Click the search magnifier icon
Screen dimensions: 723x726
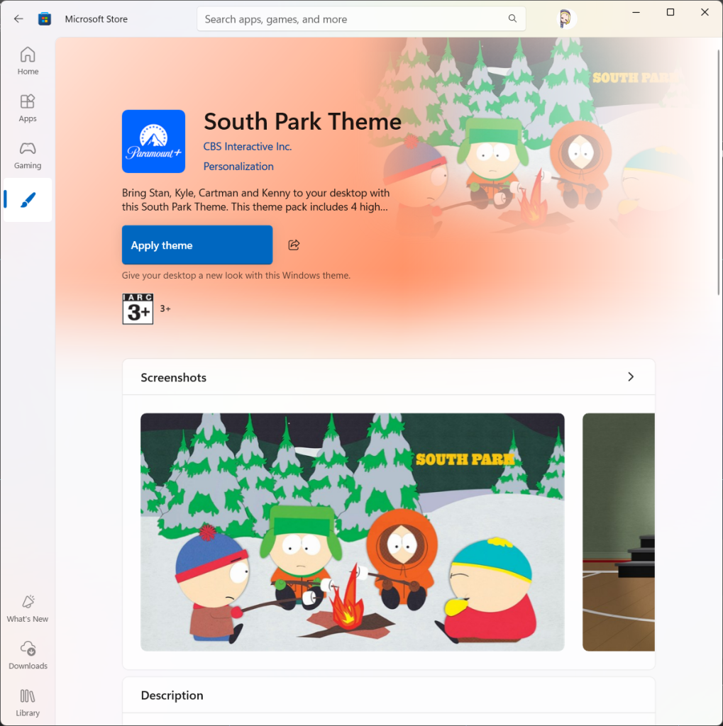[512, 19]
